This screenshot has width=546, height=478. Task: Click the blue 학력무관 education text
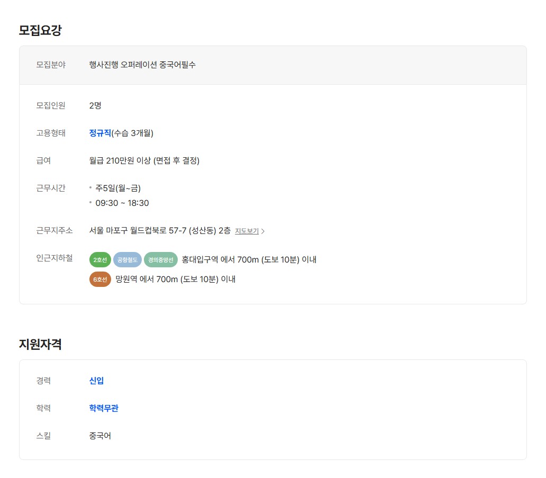[104, 408]
